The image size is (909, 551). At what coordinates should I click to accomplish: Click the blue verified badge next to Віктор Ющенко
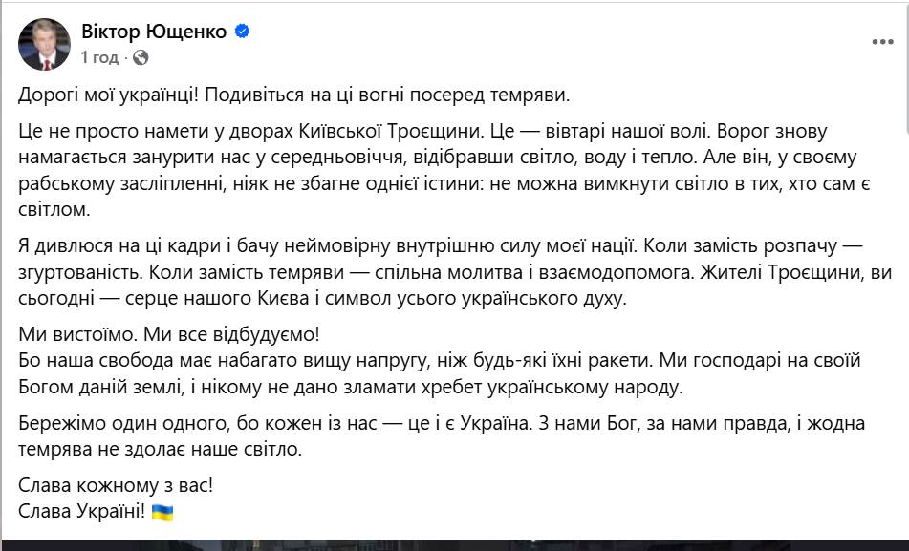click(242, 31)
